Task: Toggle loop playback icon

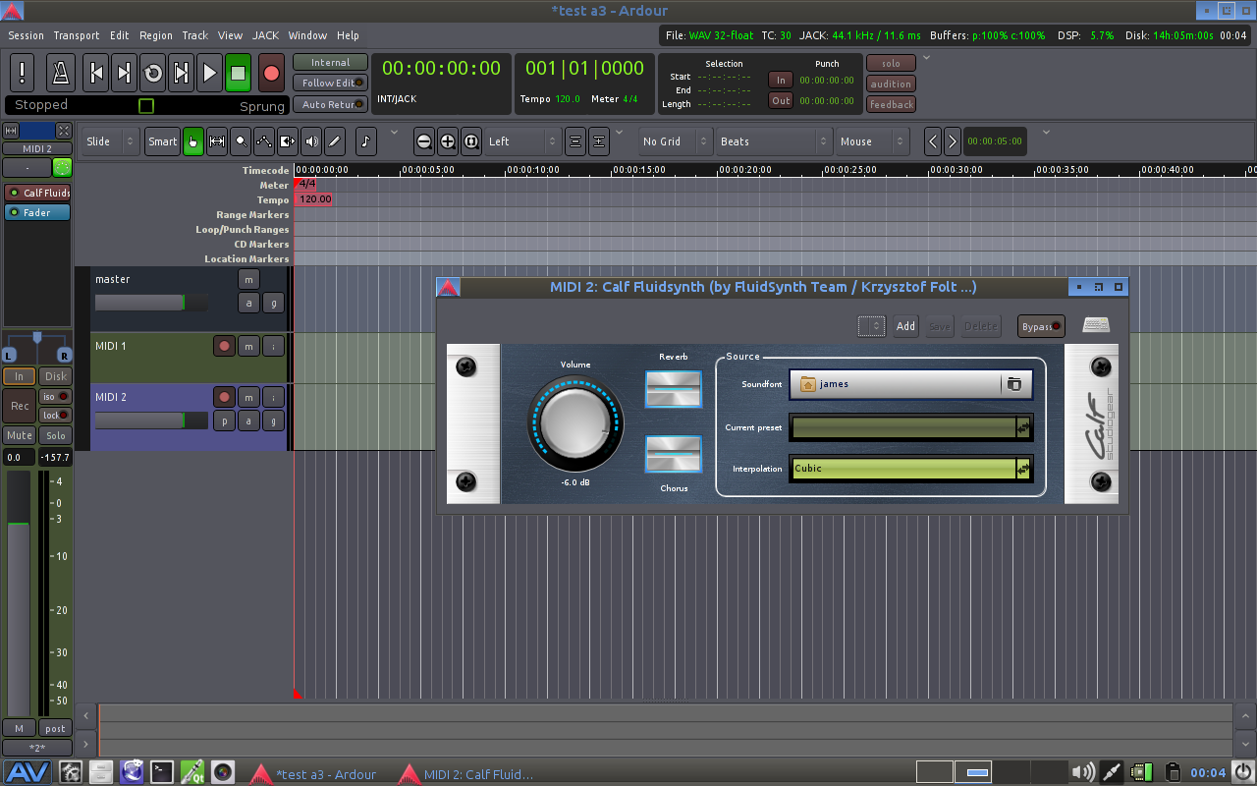Action: [x=153, y=73]
